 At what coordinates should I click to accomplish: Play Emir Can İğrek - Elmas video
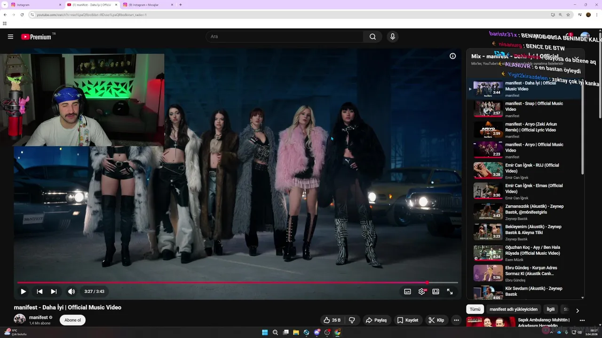tap(525, 192)
